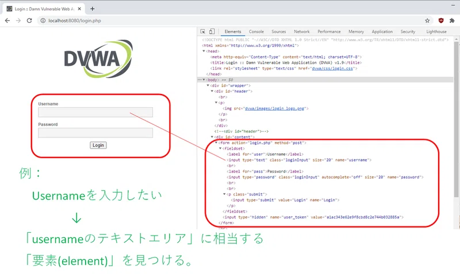Collapse the p node containing the logo img

(x=216, y=103)
